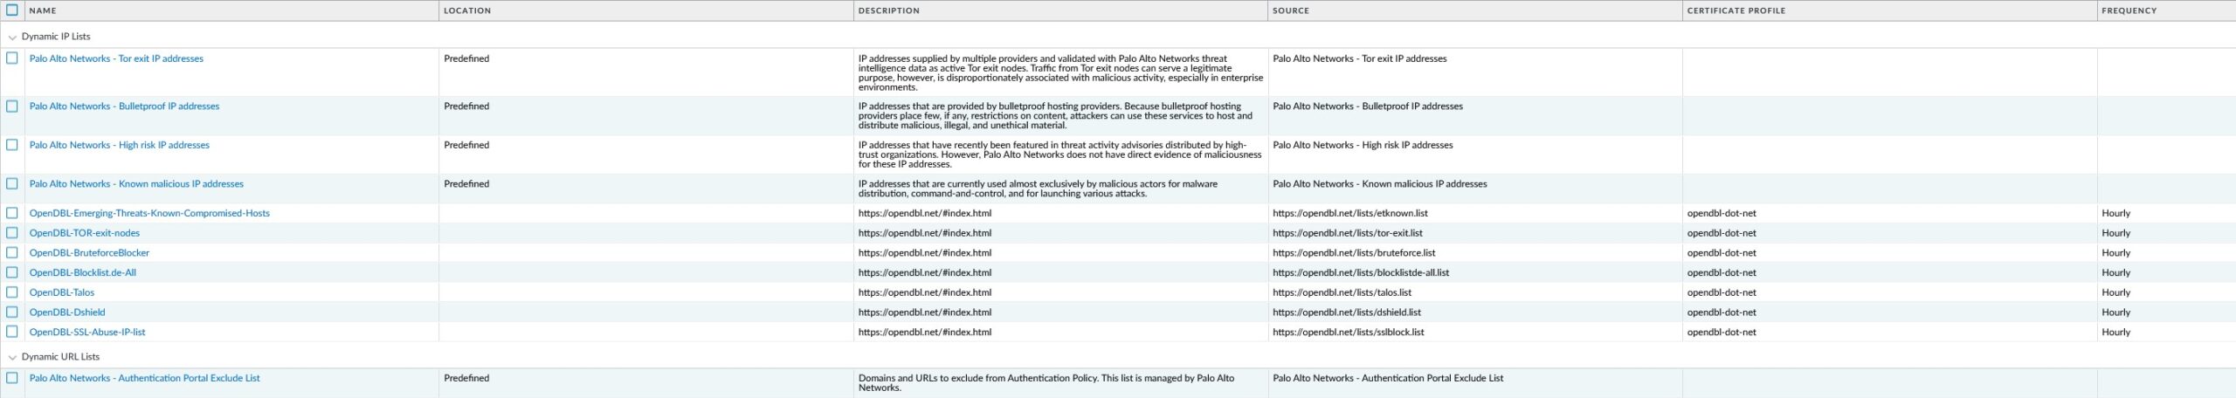This screenshot has width=2236, height=398.
Task: Check the Tor exit IP addresses row
Action: [x=12, y=58]
